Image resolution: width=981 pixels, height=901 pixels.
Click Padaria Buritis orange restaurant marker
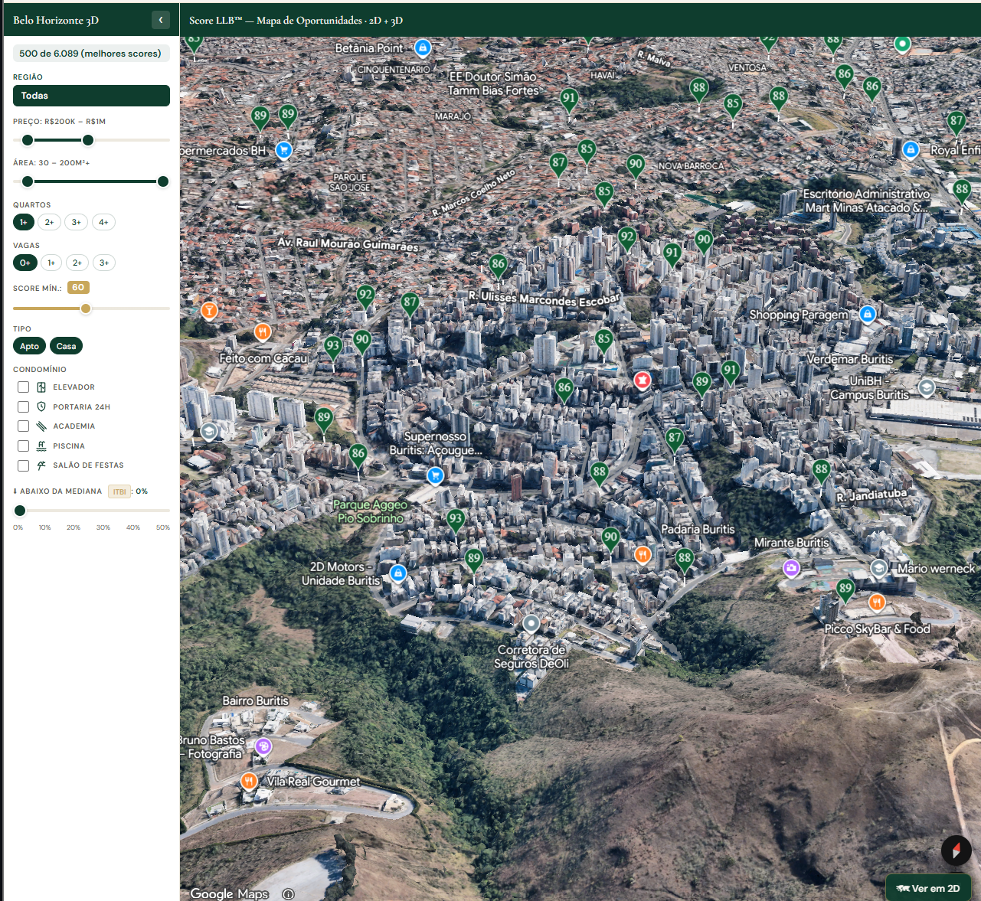pos(643,555)
